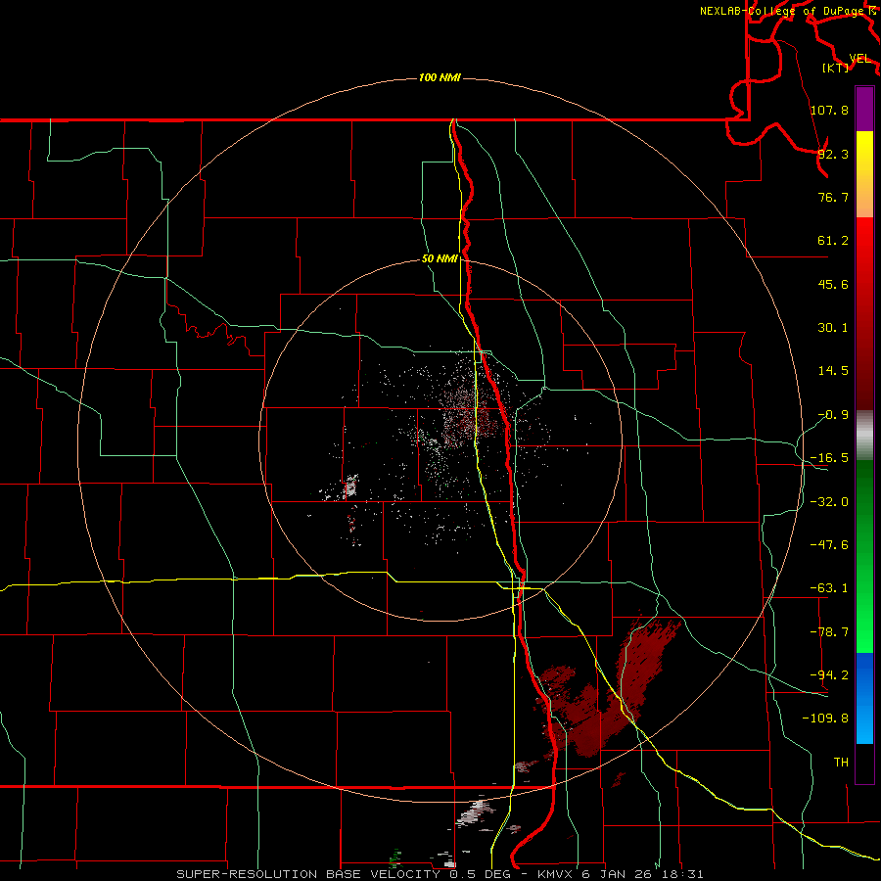Click the 50 NMI range ring label
881x881 pixels.
click(440, 259)
